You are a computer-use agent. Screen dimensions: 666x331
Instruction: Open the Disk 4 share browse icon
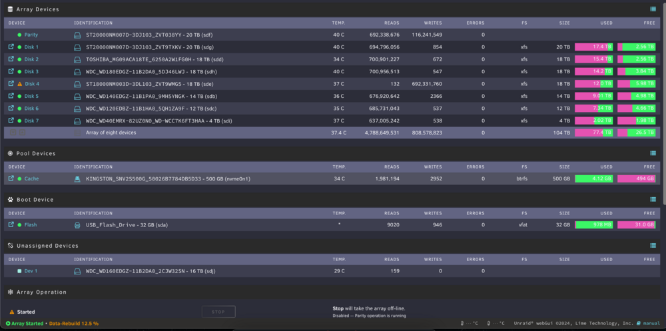pos(11,84)
